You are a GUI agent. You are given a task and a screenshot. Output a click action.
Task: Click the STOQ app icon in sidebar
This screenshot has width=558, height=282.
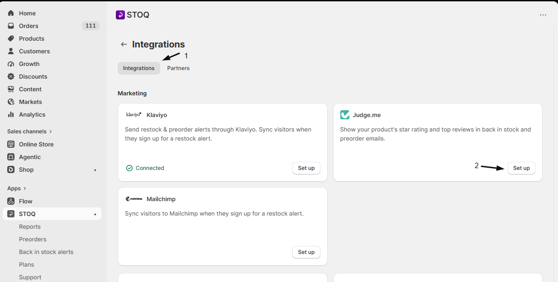[x=11, y=214]
